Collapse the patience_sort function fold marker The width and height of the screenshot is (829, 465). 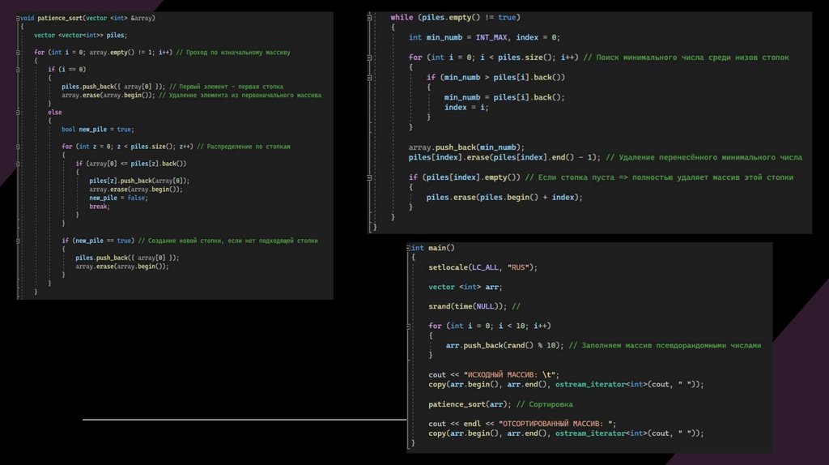tap(18, 18)
